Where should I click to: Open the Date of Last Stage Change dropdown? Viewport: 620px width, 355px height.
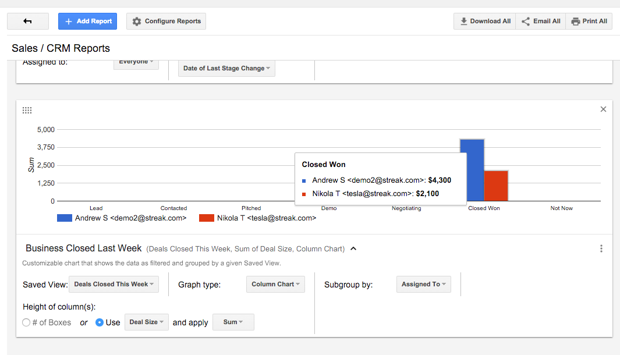coord(226,69)
